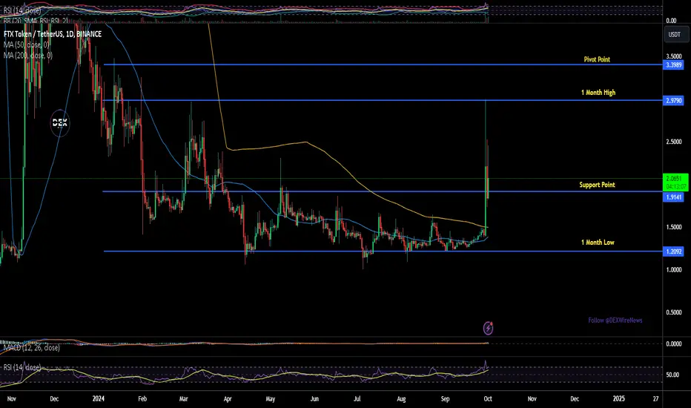The height and width of the screenshot is (408, 691).
Task: Click the bottom RSI (14, close) legend
Action: click(x=22, y=367)
